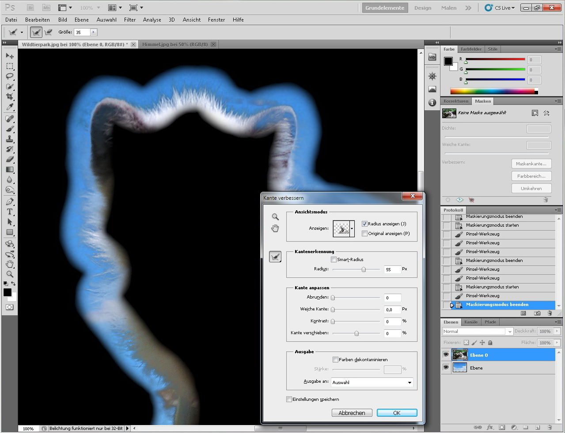This screenshot has height=433, width=565.
Task: Switch to Himmel.jpg document tab
Action: coord(175,45)
